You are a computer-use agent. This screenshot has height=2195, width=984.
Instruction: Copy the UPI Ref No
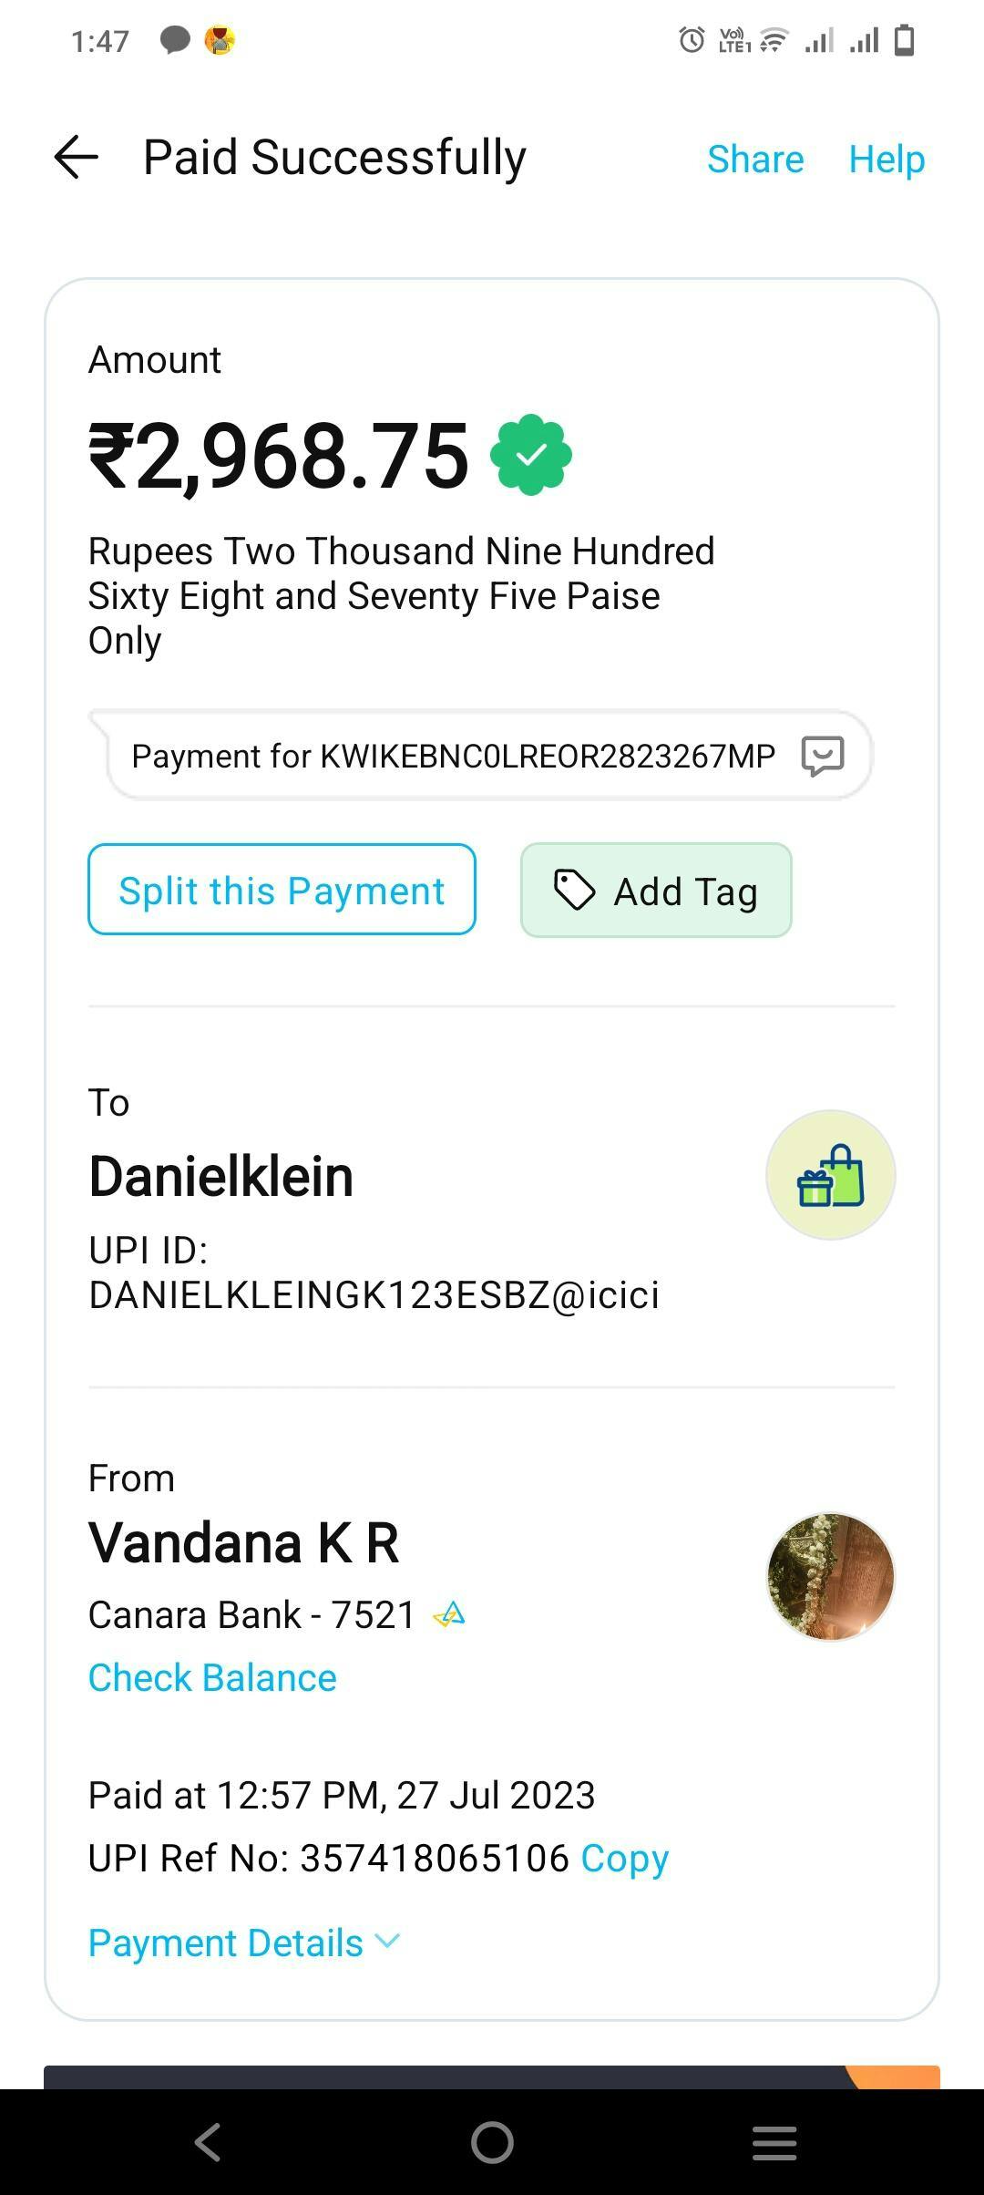tap(625, 1858)
